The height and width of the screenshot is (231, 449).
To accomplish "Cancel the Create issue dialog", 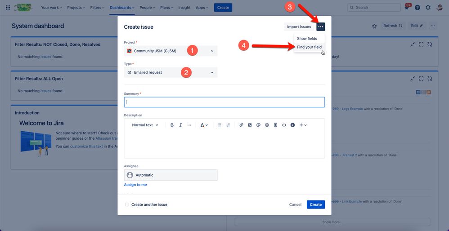I will pyautogui.click(x=295, y=204).
